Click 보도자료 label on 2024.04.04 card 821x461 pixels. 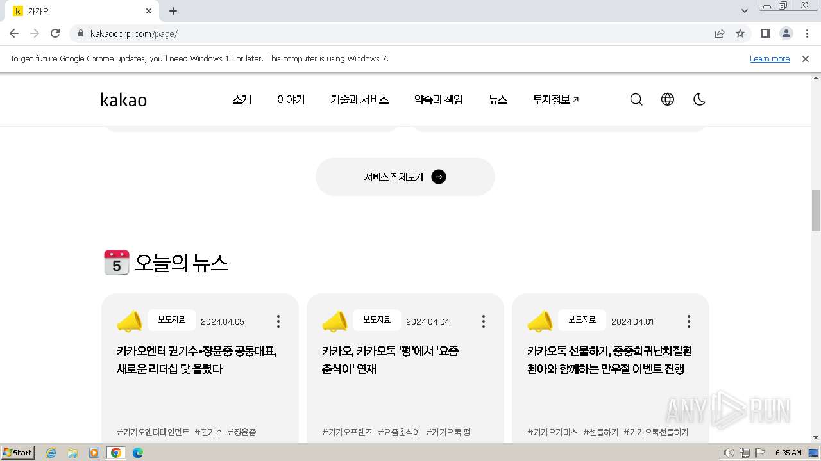tap(377, 320)
